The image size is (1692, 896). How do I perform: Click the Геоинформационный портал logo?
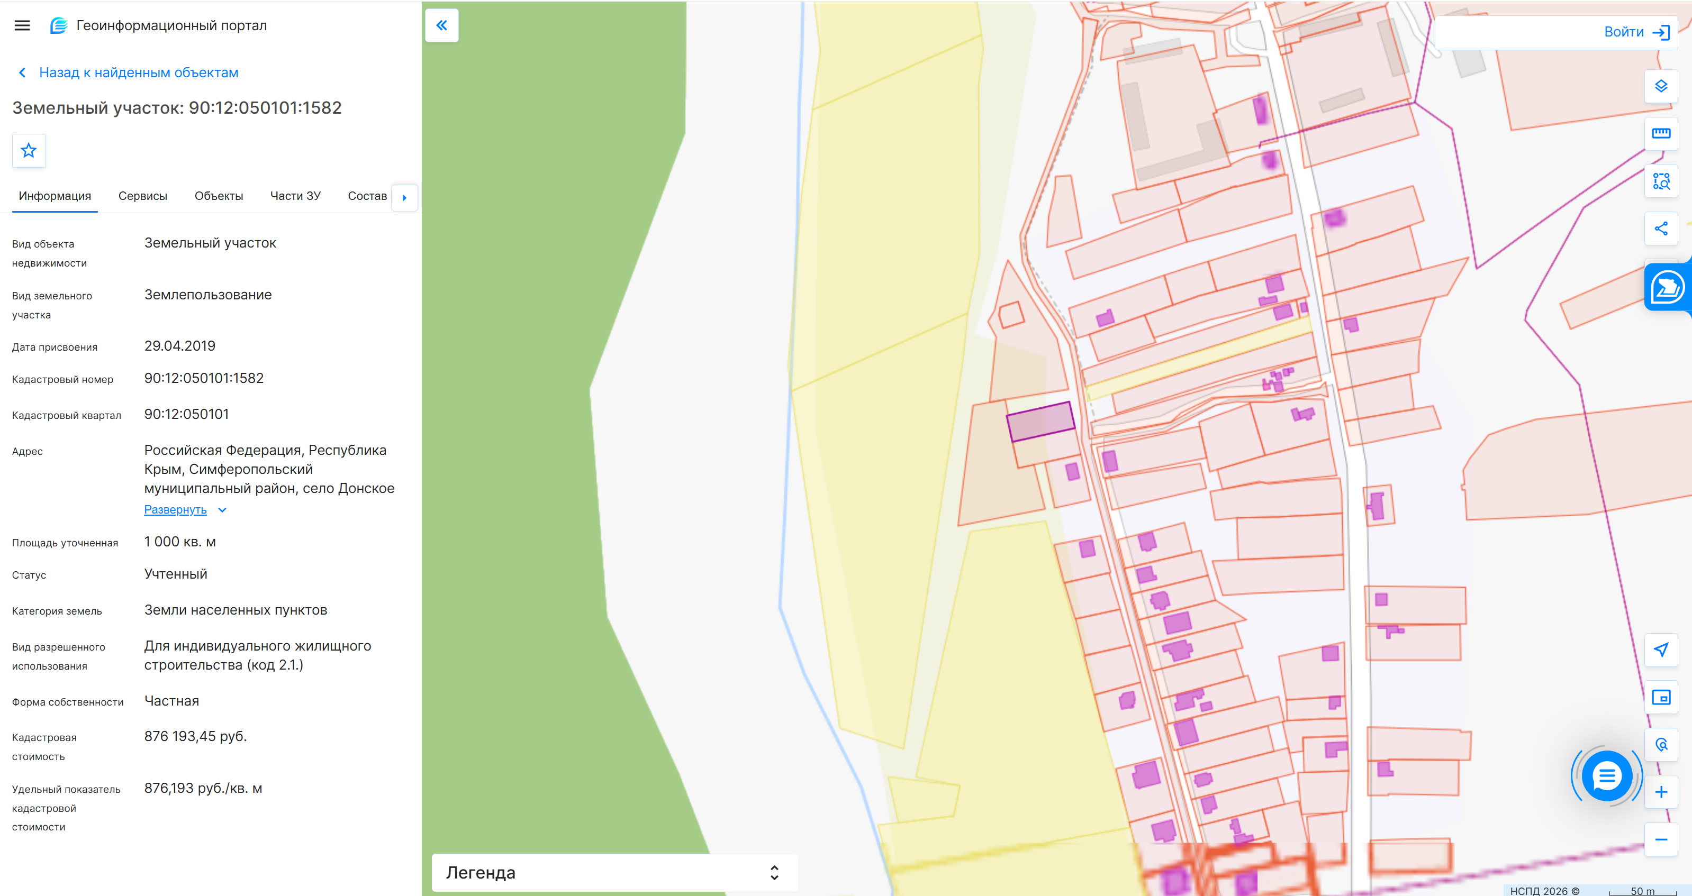(x=158, y=25)
